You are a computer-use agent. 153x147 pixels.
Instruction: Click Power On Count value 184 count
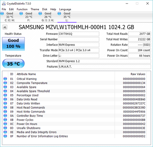tap(140, 50)
